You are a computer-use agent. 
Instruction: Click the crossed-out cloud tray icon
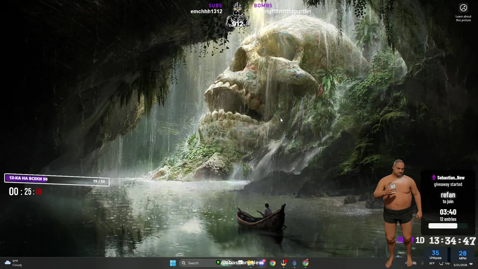coord(415,263)
